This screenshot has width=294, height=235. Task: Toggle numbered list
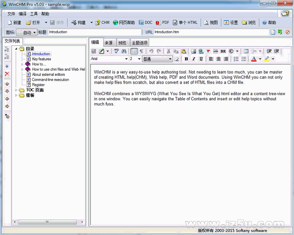pyautogui.click(x=236, y=59)
